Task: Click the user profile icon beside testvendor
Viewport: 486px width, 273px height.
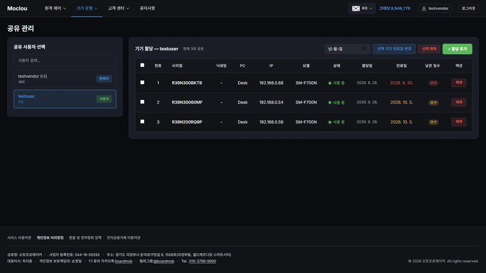Action: (424, 8)
